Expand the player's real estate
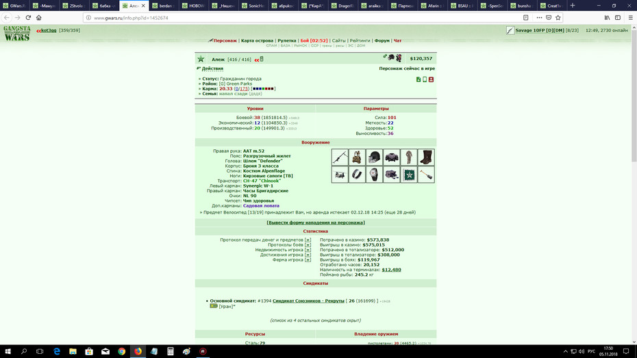 [308, 250]
